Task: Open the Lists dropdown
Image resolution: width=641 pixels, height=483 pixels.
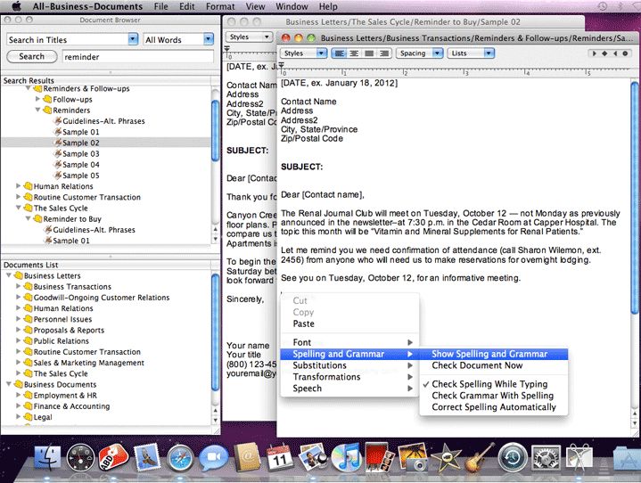Action: 471,53
